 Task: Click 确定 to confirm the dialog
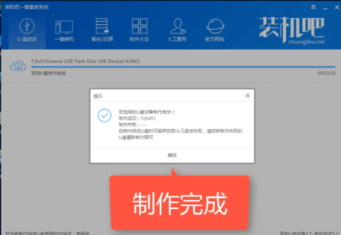(x=172, y=155)
